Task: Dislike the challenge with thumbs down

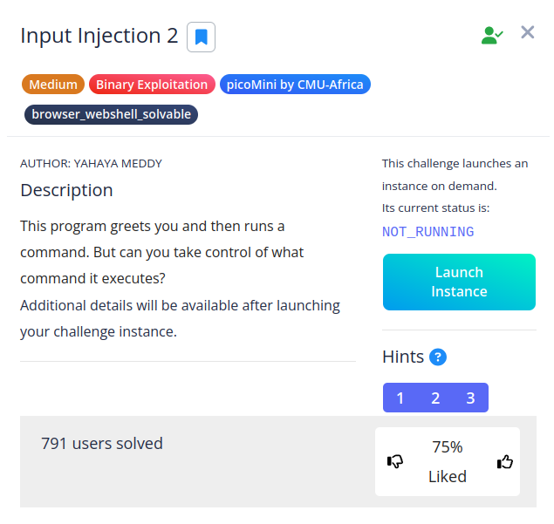Action: click(395, 461)
